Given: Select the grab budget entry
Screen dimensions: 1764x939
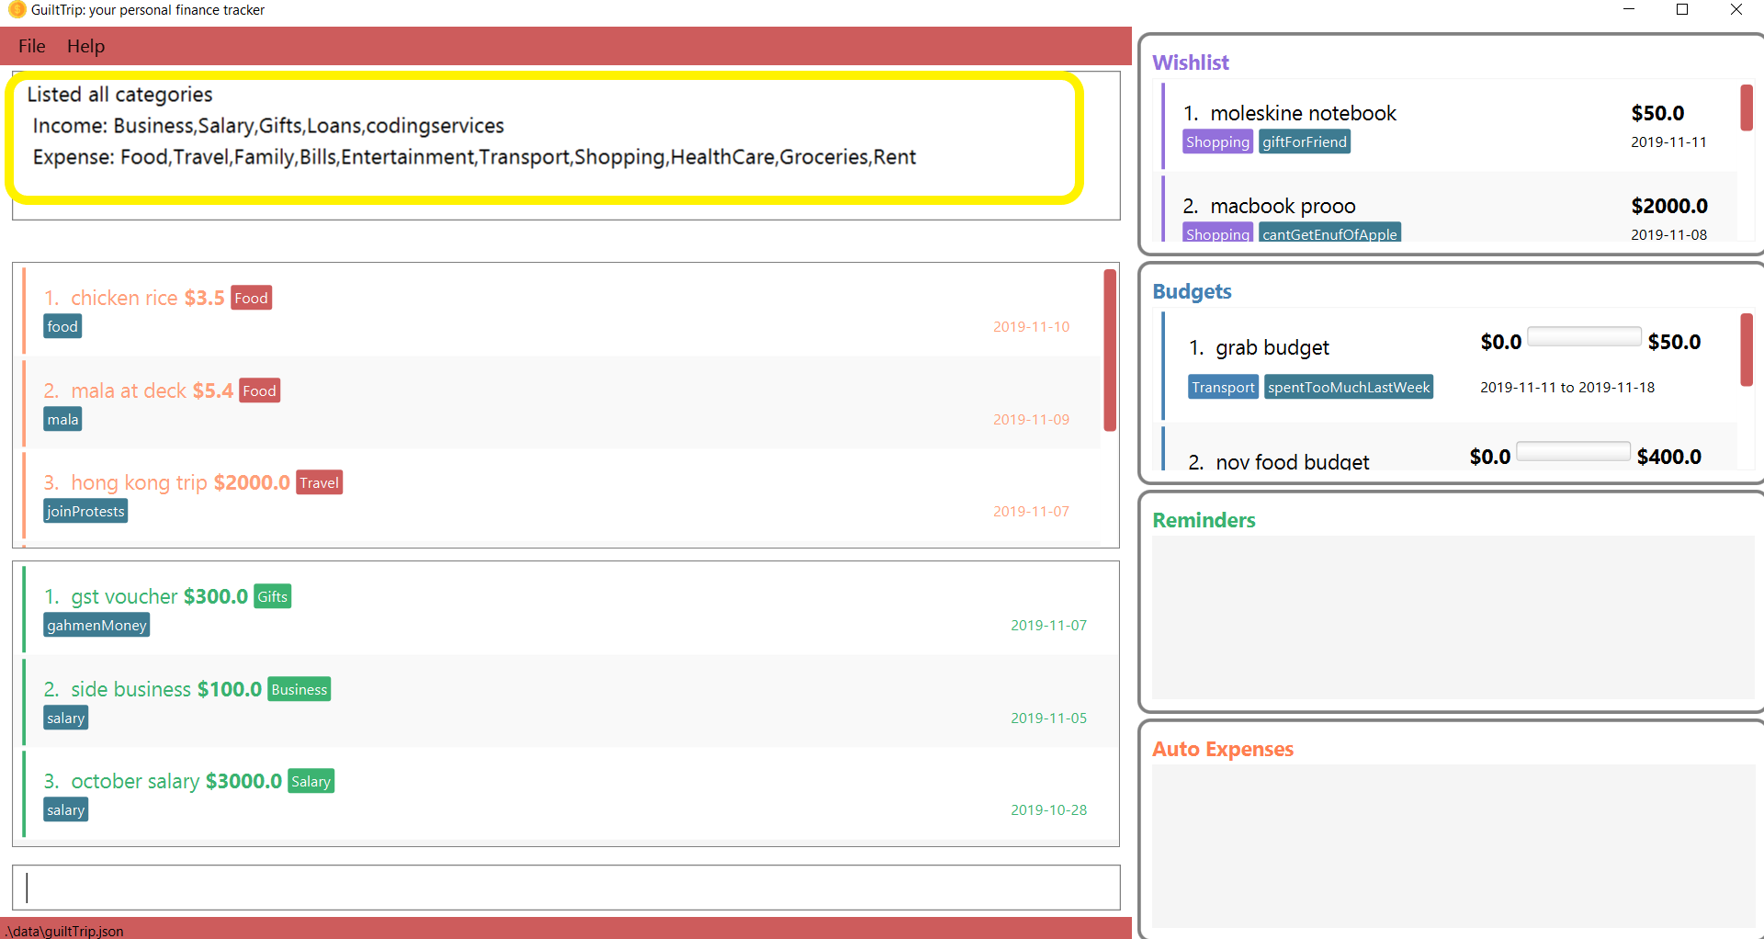Looking at the screenshot, I should pyautogui.click(x=1450, y=366).
